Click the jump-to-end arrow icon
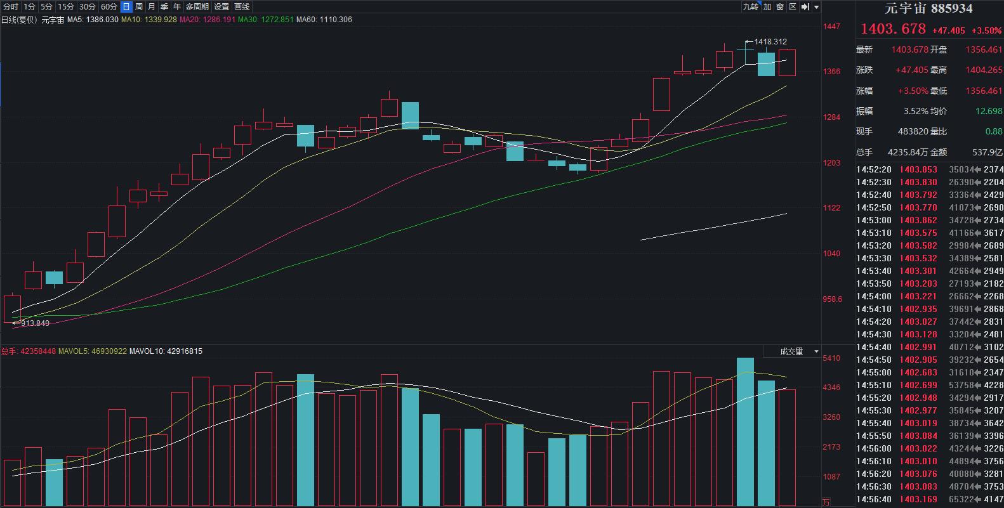 [805, 7]
